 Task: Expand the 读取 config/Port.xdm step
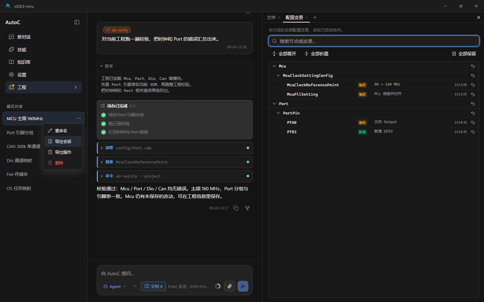pos(174,148)
